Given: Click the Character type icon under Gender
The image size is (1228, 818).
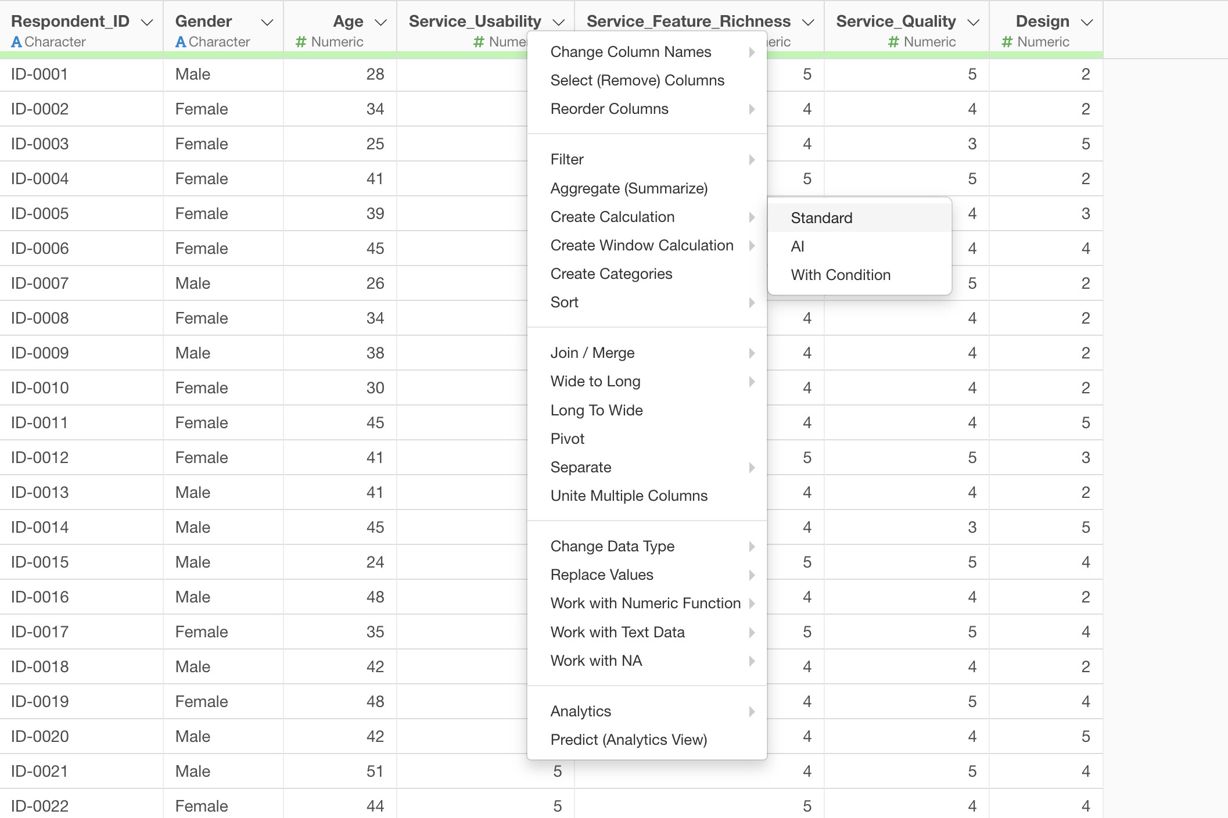Looking at the screenshot, I should pos(181,42).
